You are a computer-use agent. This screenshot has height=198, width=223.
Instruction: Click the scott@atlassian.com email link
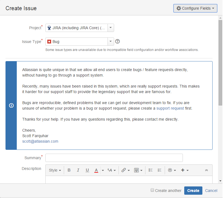(x=40, y=141)
